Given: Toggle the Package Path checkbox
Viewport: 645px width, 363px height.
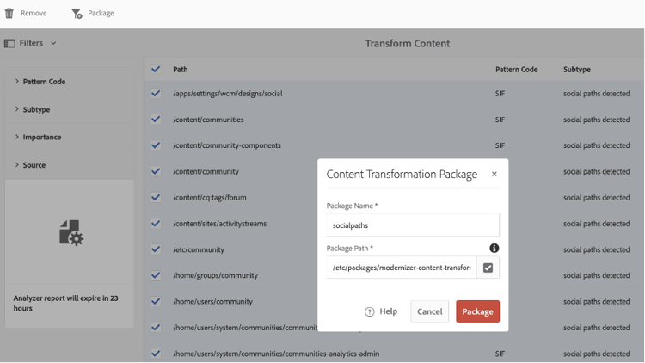Looking at the screenshot, I should click(488, 268).
